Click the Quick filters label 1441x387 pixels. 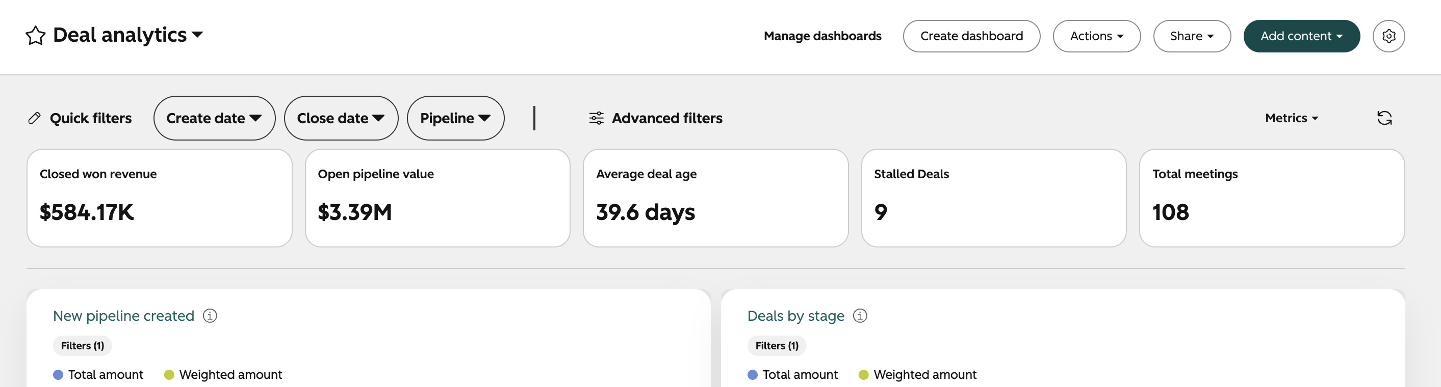[91, 118]
